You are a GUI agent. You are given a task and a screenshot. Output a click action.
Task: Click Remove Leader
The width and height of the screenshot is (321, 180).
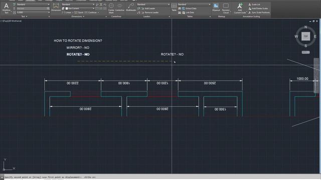[x=150, y=12]
